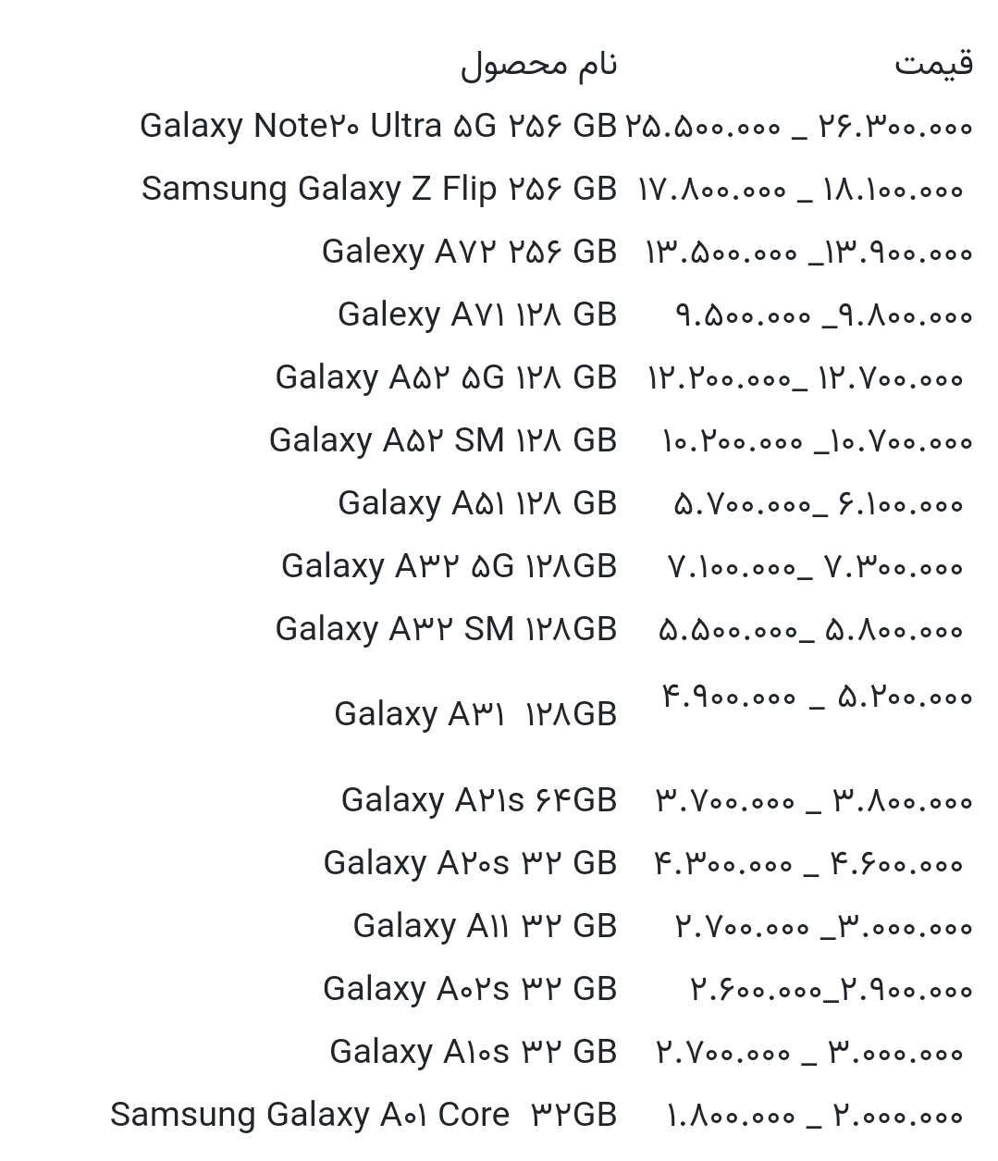Select the Galaxy A21s 64GB name
Viewport: 998px width, 1161px height.
(x=478, y=801)
